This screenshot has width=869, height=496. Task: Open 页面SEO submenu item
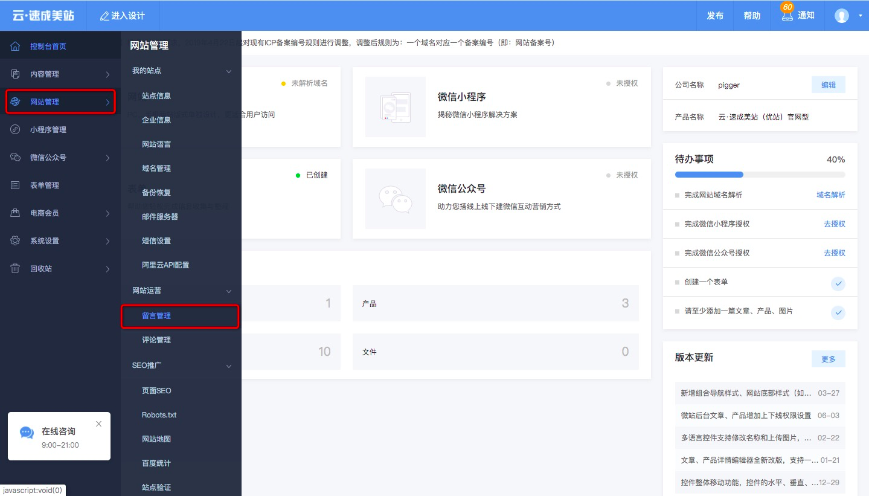[x=156, y=391]
